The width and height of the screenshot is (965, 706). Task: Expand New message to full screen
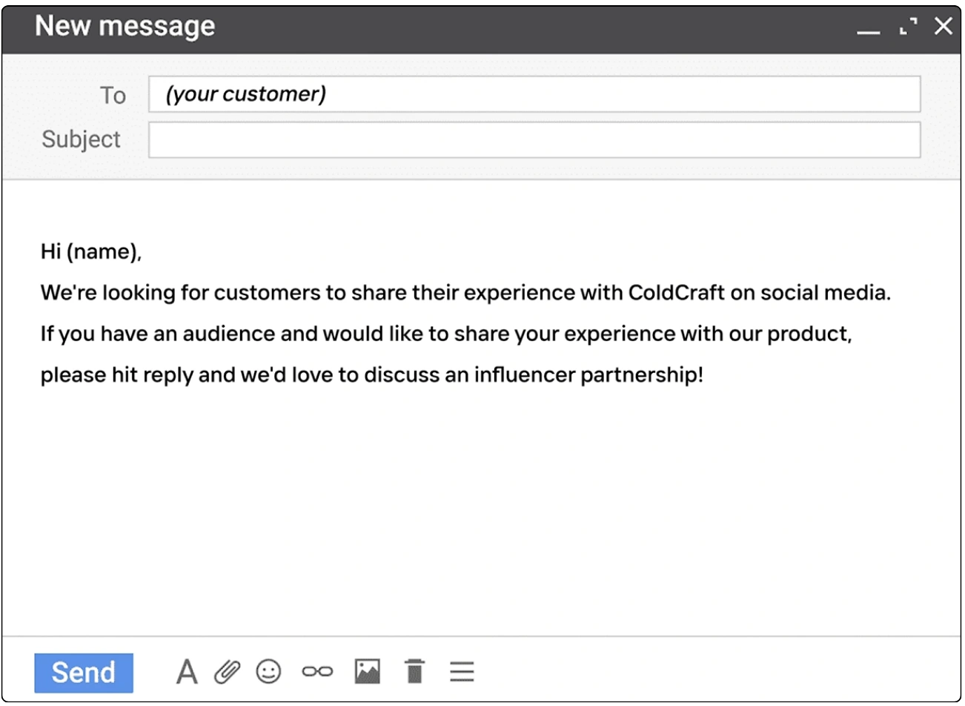pos(908,26)
